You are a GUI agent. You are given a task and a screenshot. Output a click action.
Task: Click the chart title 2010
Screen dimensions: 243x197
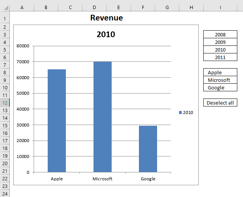coord(106,34)
